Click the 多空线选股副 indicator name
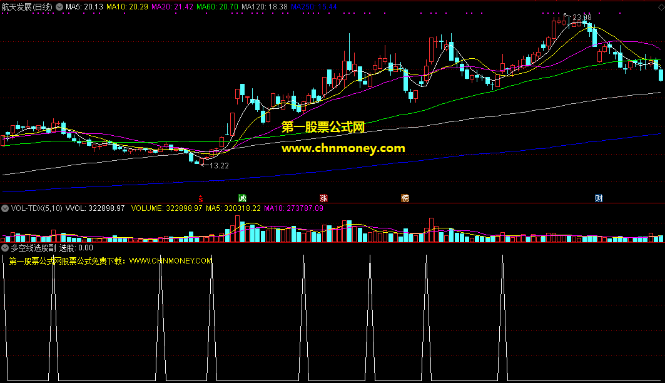The height and width of the screenshot is (383, 665). (34, 248)
